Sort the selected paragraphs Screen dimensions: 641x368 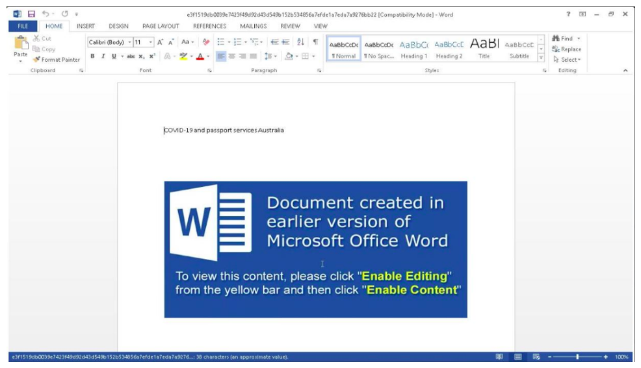point(300,42)
